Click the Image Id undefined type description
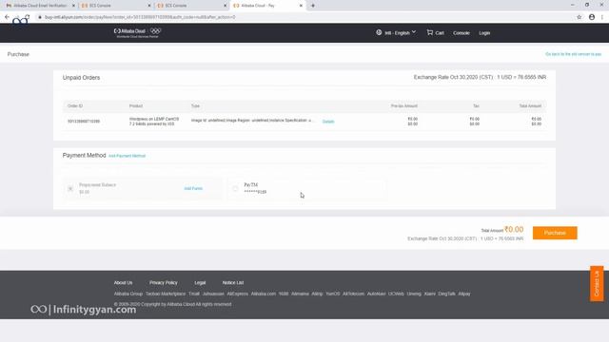Viewport: 609px width, 342px height. coord(251,121)
